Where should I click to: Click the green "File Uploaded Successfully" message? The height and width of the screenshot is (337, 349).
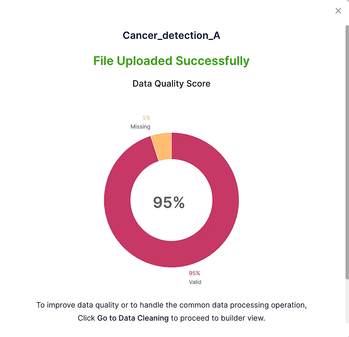171,61
